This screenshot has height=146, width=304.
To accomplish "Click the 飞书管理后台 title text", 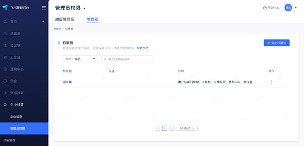I will coord(20,8).
